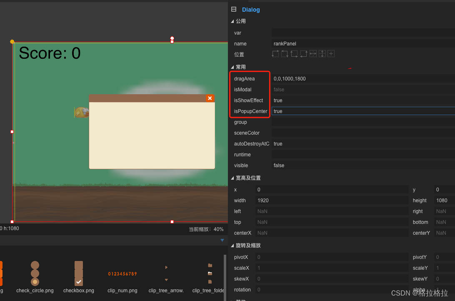Click the current zoom 40% indicator
The image size is (455, 301).
(206, 229)
